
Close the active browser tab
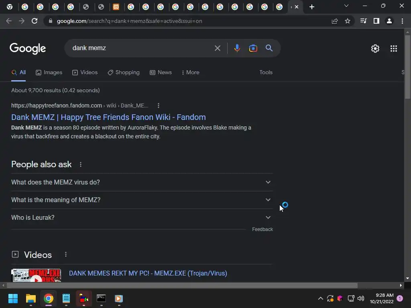pyautogui.click(x=297, y=7)
